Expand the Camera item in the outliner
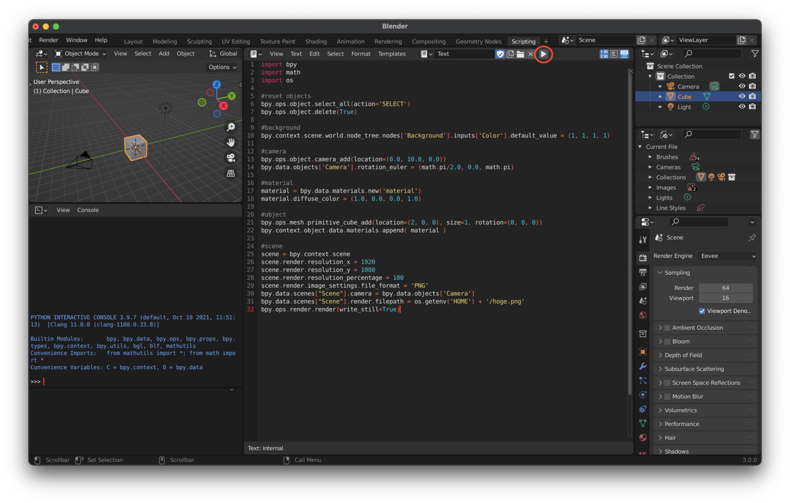This screenshot has width=790, height=503. tap(660, 87)
